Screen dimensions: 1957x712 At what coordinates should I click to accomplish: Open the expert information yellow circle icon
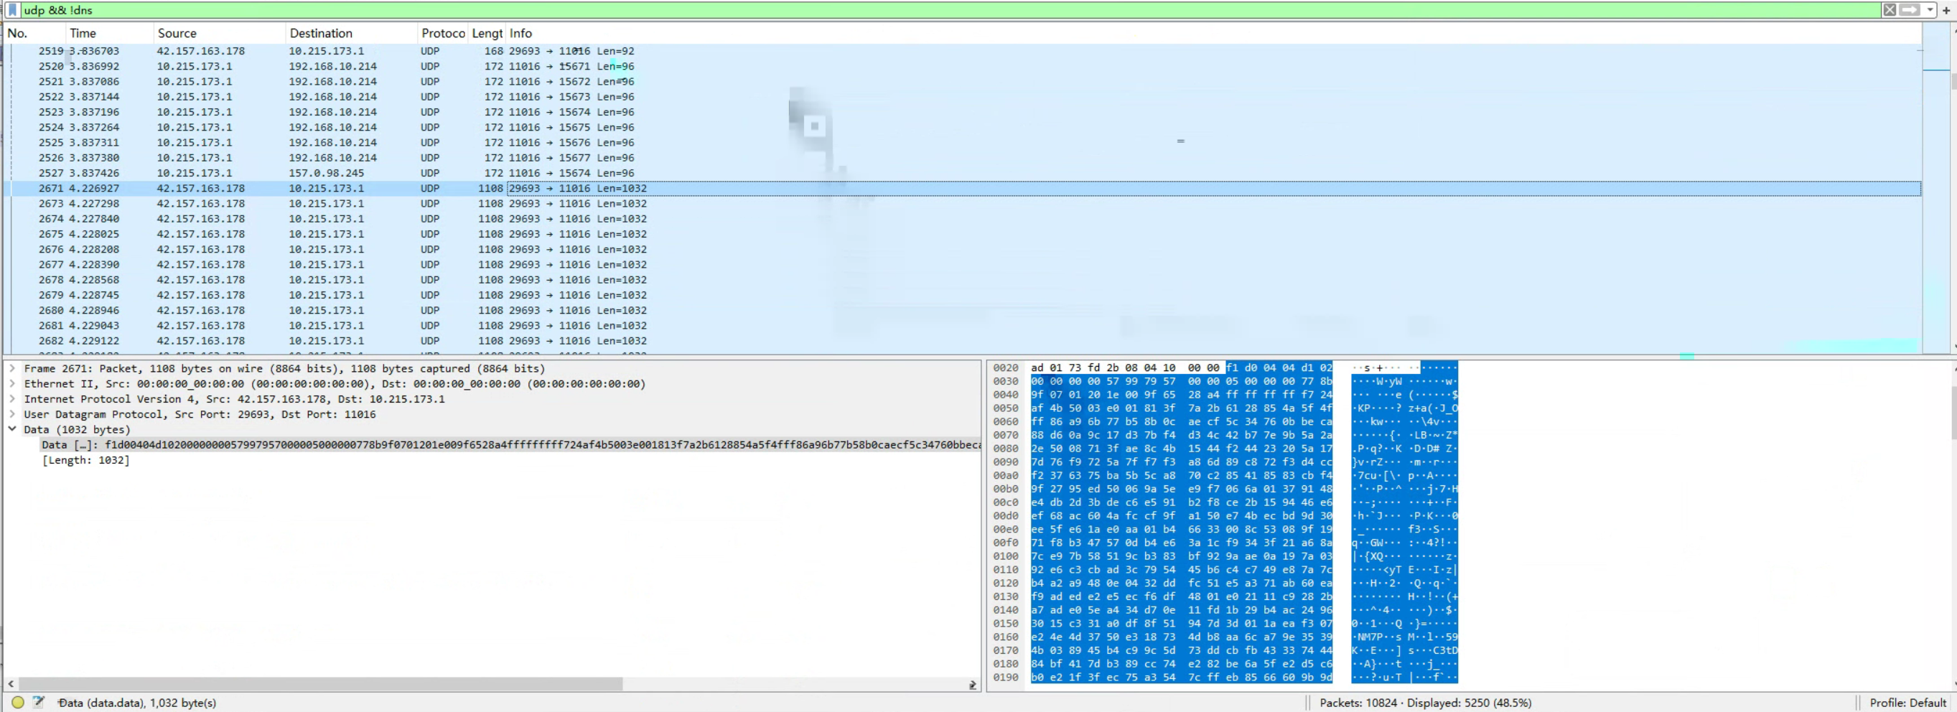click(17, 702)
